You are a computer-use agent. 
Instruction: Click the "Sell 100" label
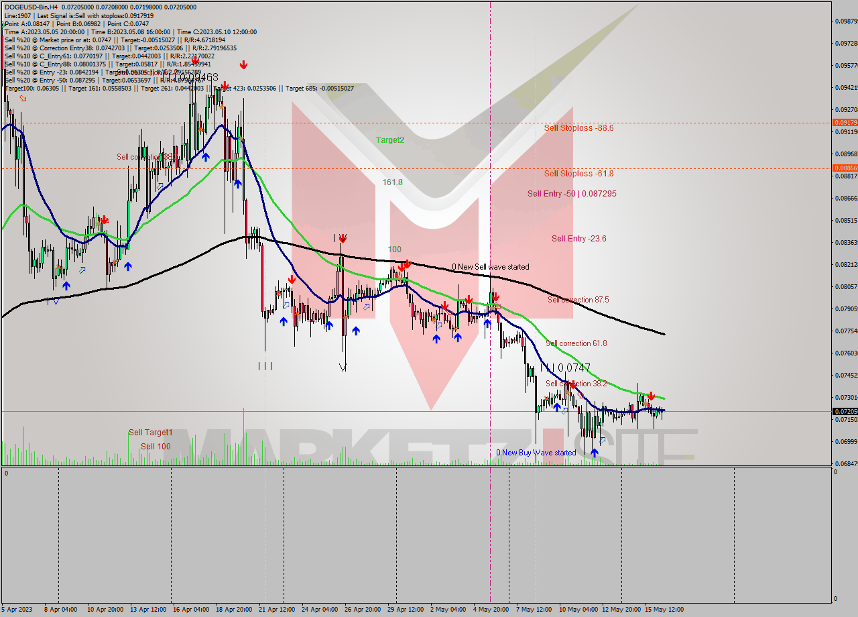point(156,447)
